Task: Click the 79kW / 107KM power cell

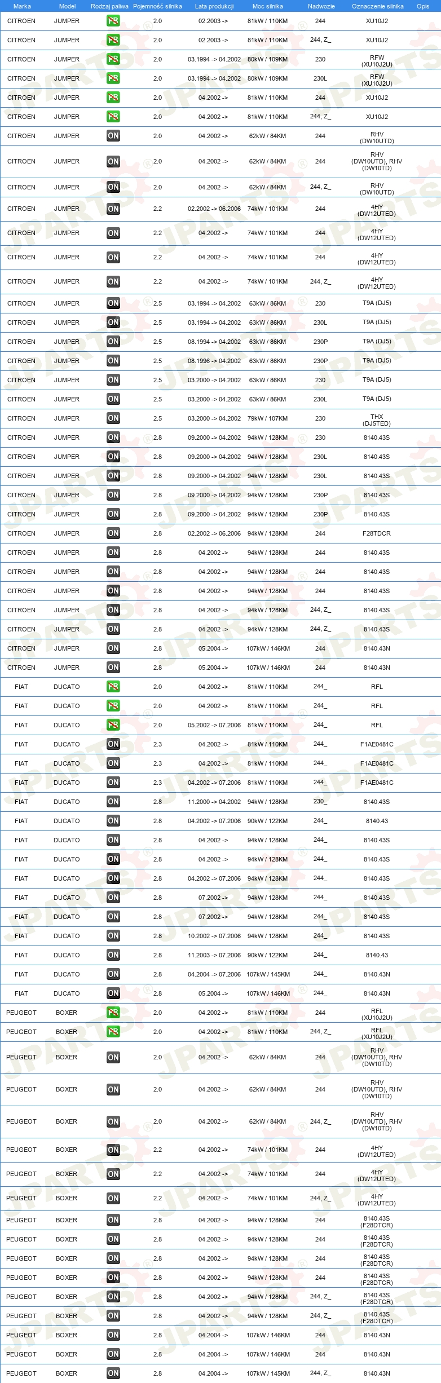Action: point(267,418)
